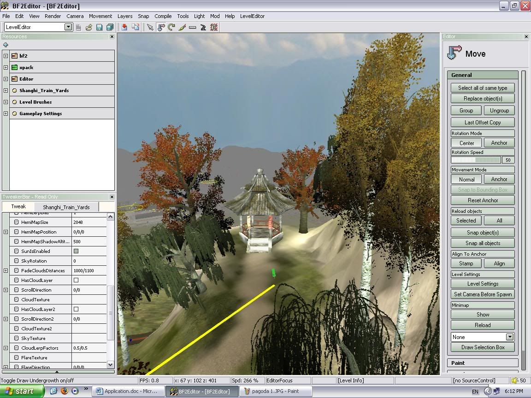Expand the HemiMapPosition property
The height and width of the screenshot is (398, 531).
point(6,232)
